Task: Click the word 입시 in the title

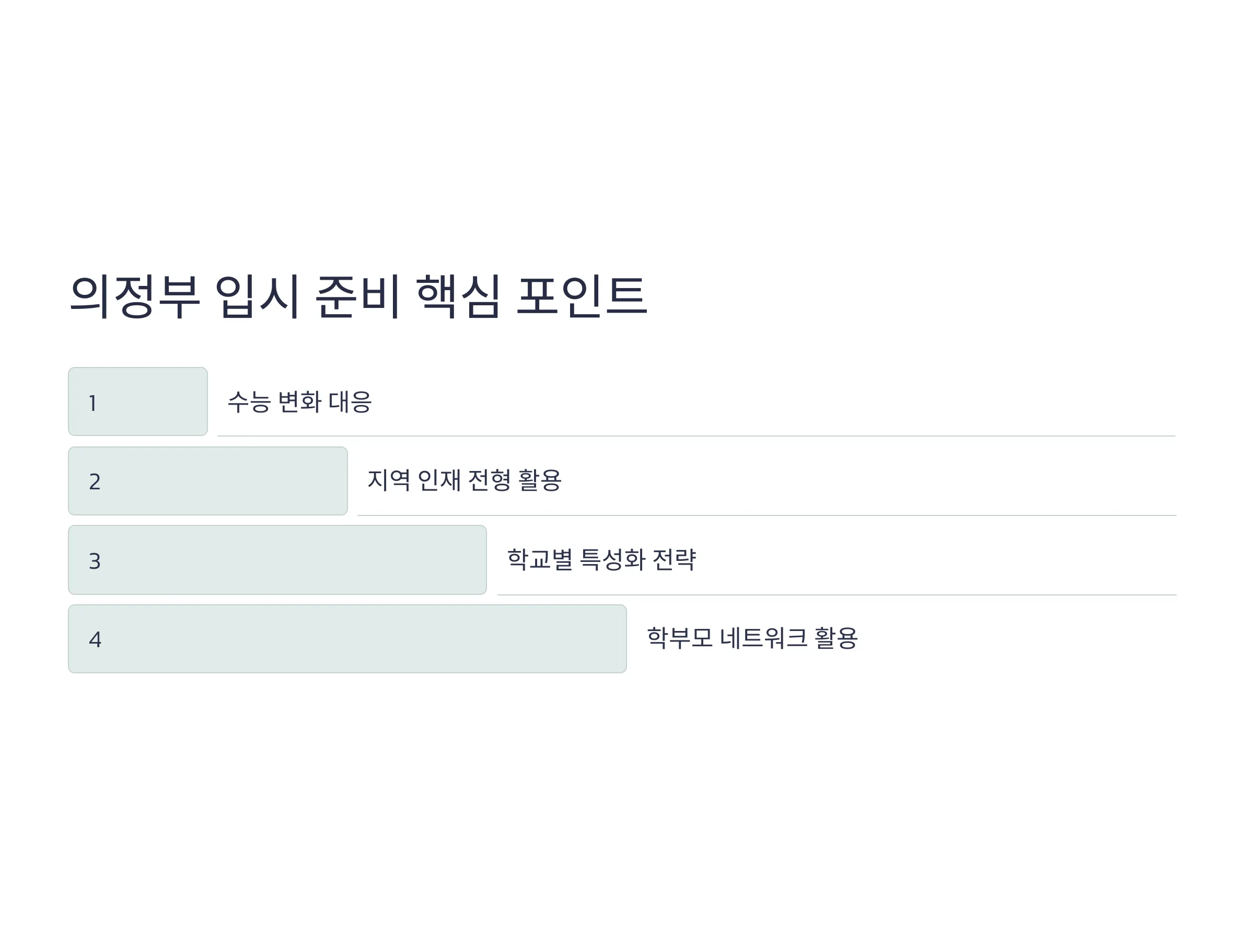Action: 258,296
